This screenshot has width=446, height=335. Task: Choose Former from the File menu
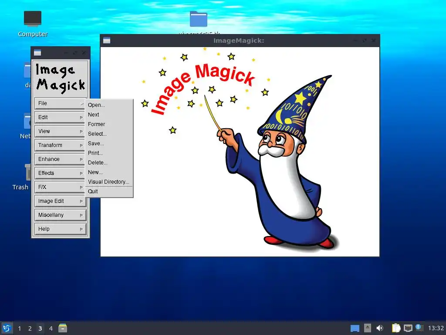(x=109, y=124)
